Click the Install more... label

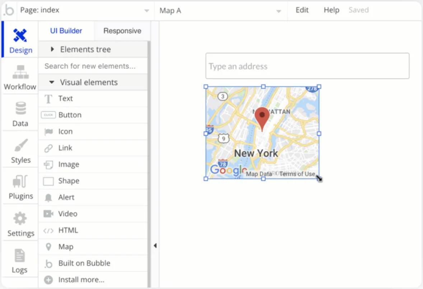[x=81, y=280]
